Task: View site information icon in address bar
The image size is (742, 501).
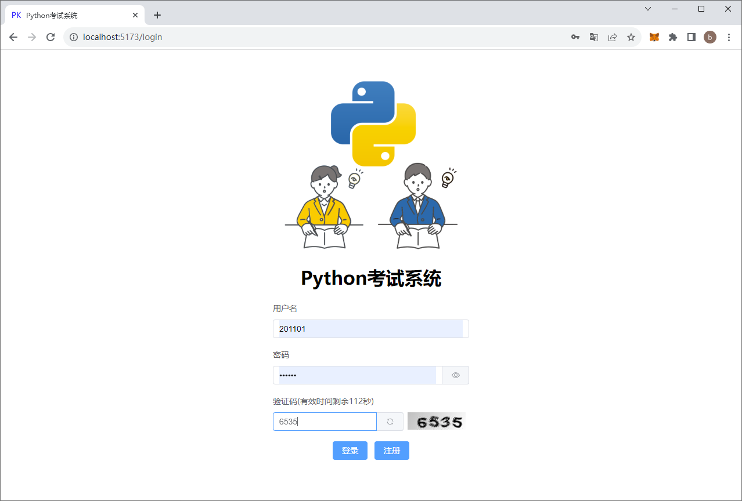Action: click(x=74, y=37)
